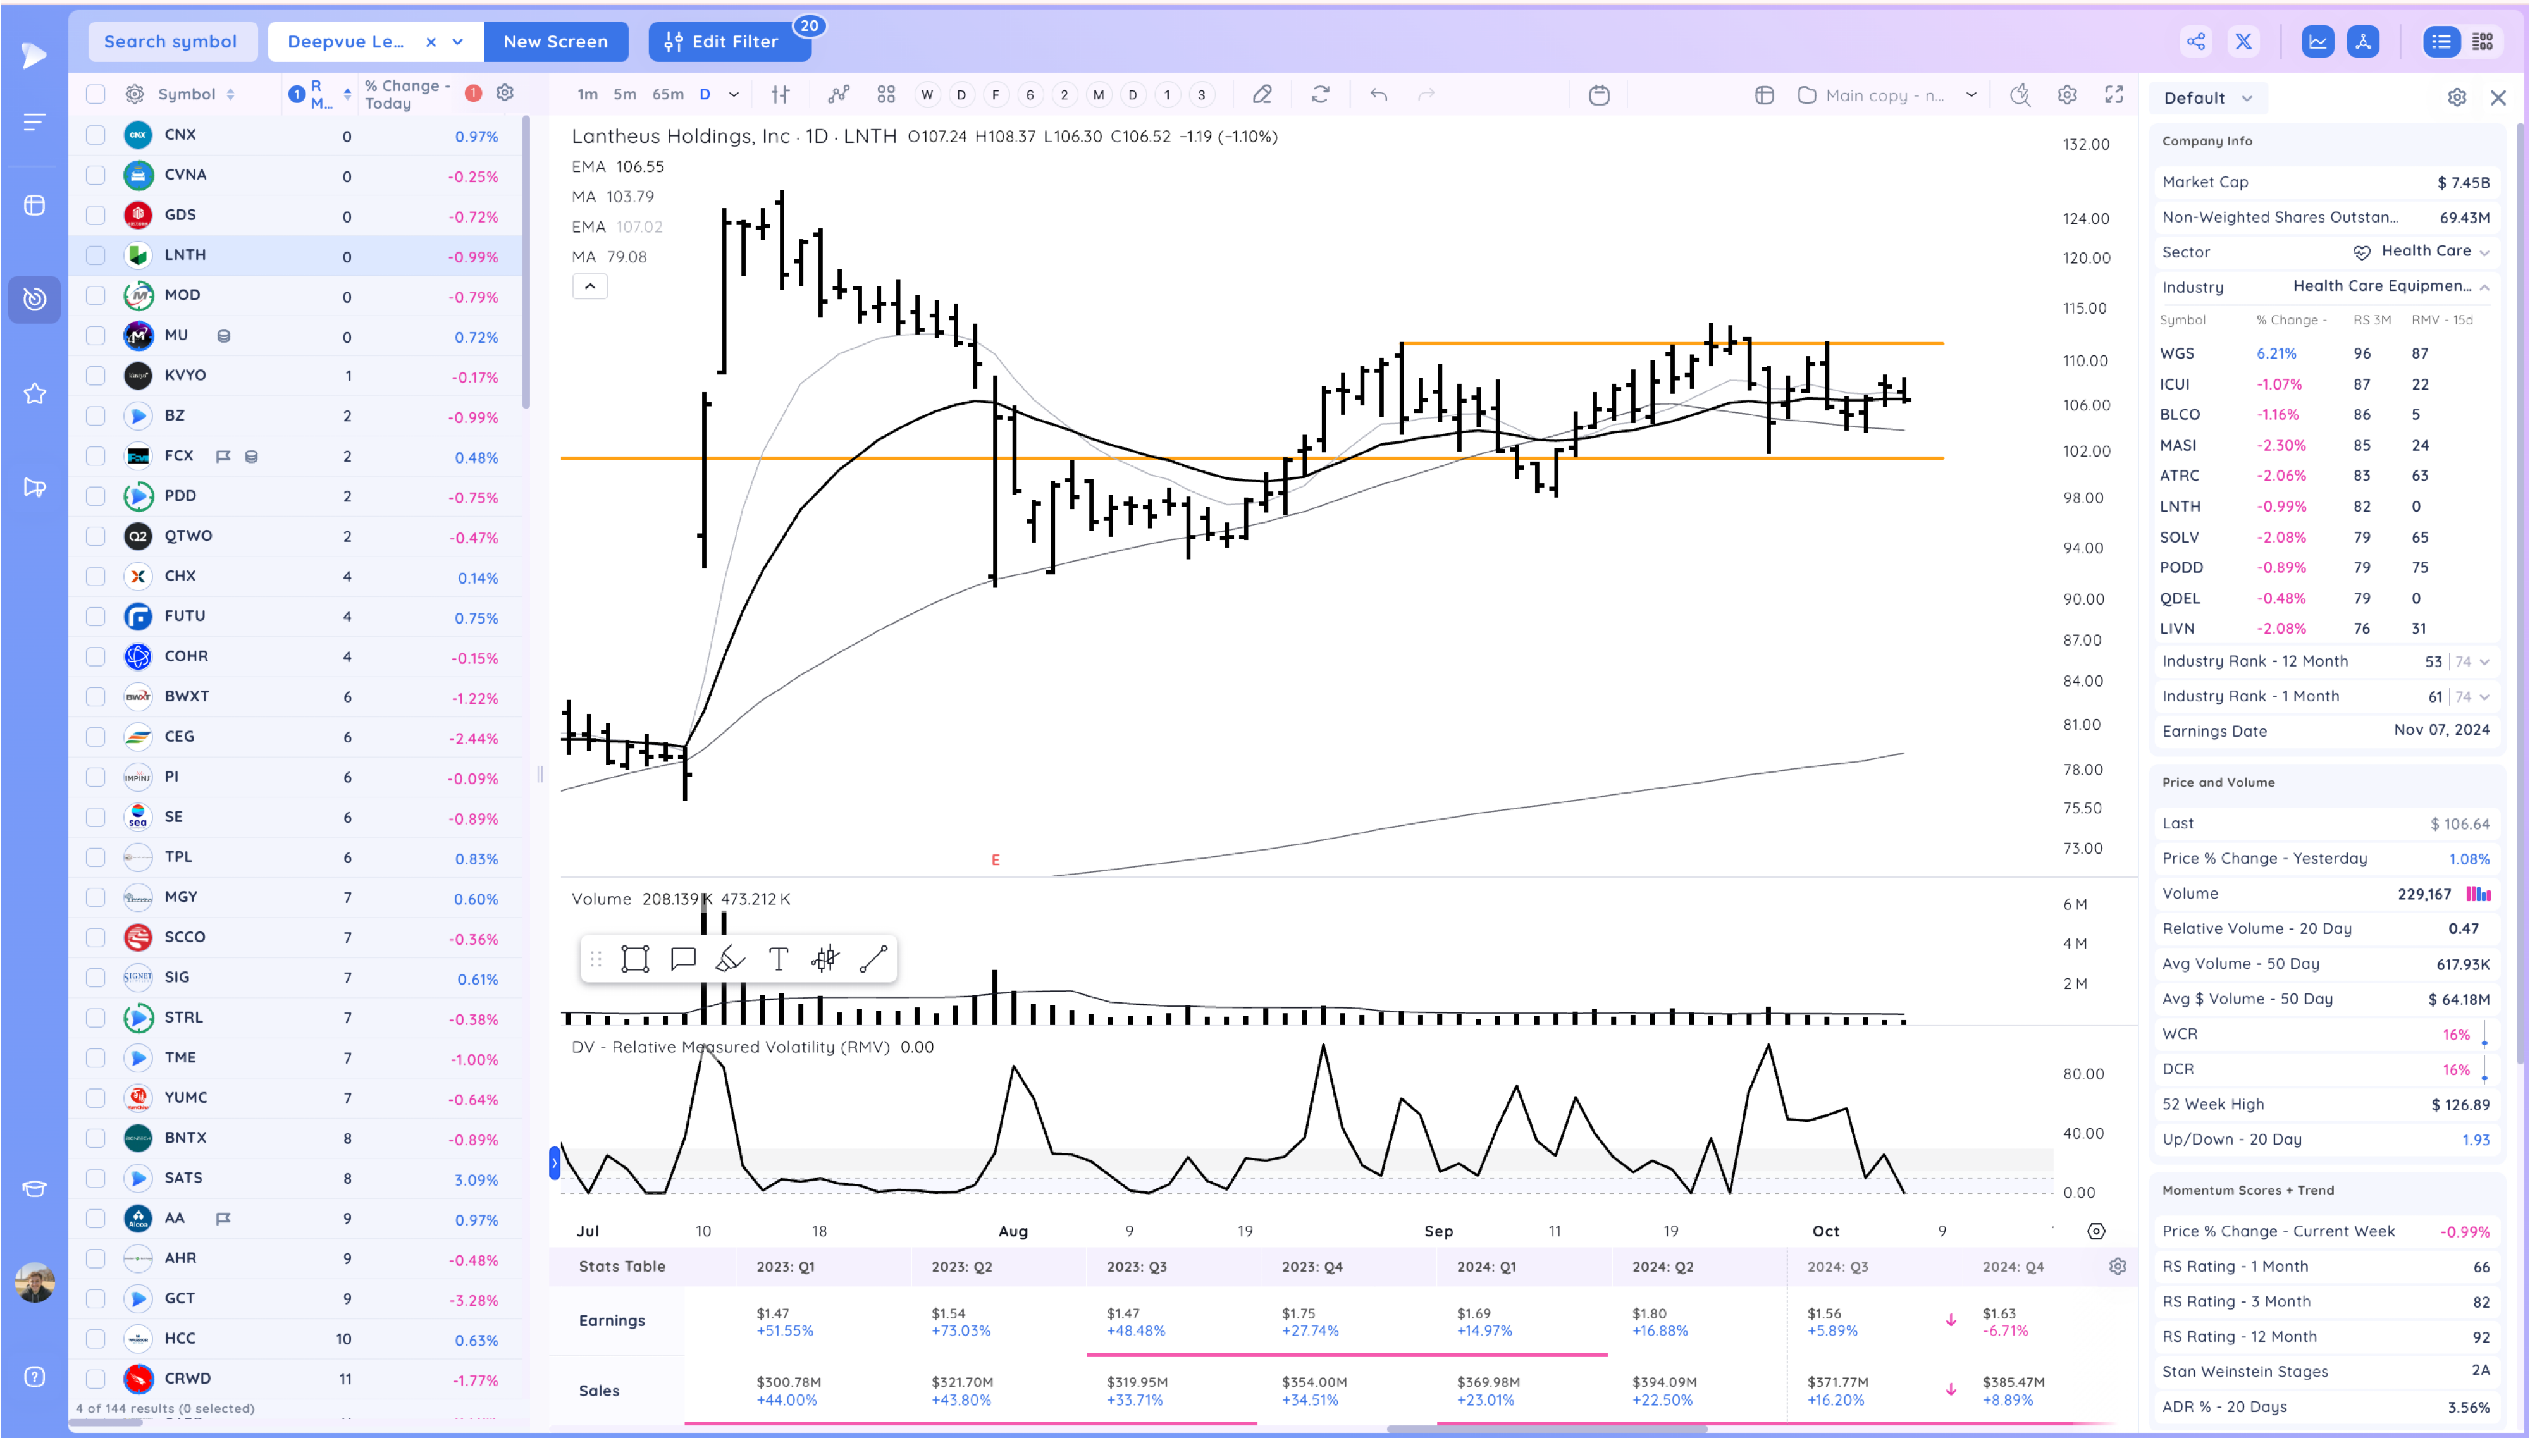Select the 5m timeframe

tap(624, 95)
